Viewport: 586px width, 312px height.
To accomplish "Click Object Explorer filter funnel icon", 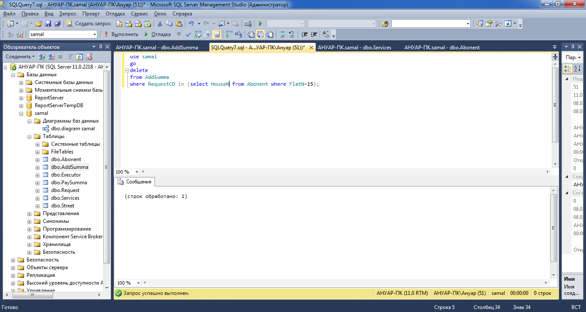I will tap(70, 57).
